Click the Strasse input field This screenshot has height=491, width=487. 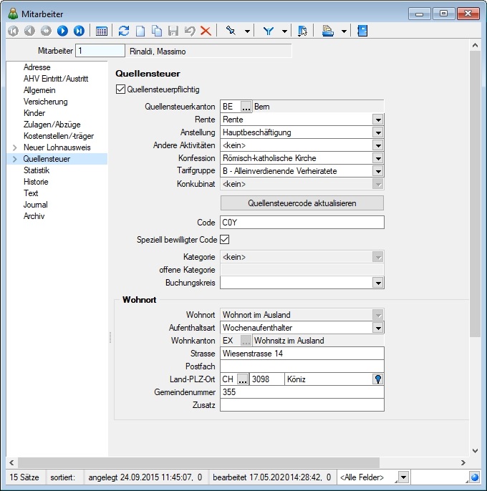pyautogui.click(x=302, y=354)
